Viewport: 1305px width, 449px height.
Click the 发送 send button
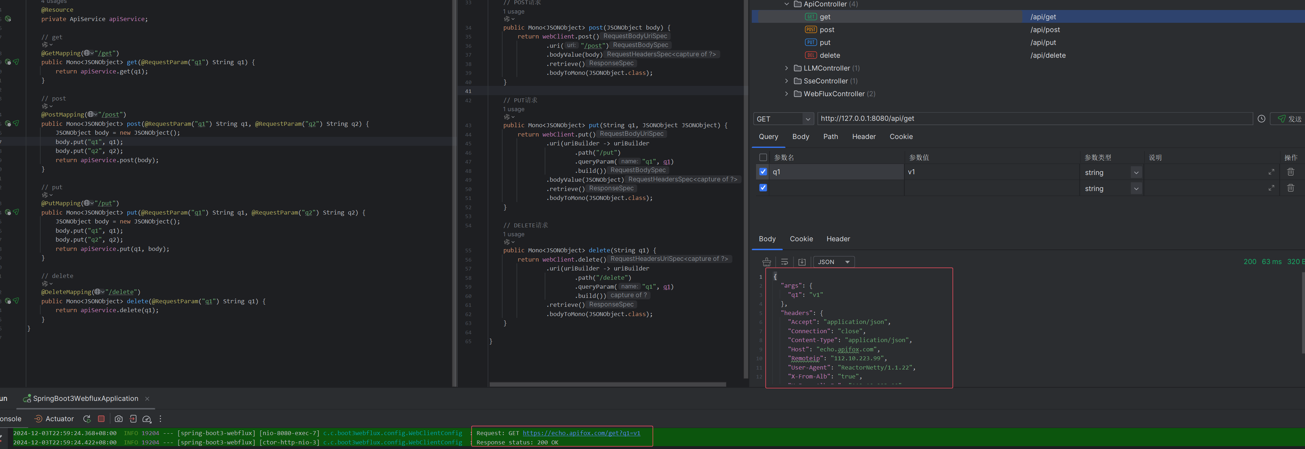(x=1288, y=118)
